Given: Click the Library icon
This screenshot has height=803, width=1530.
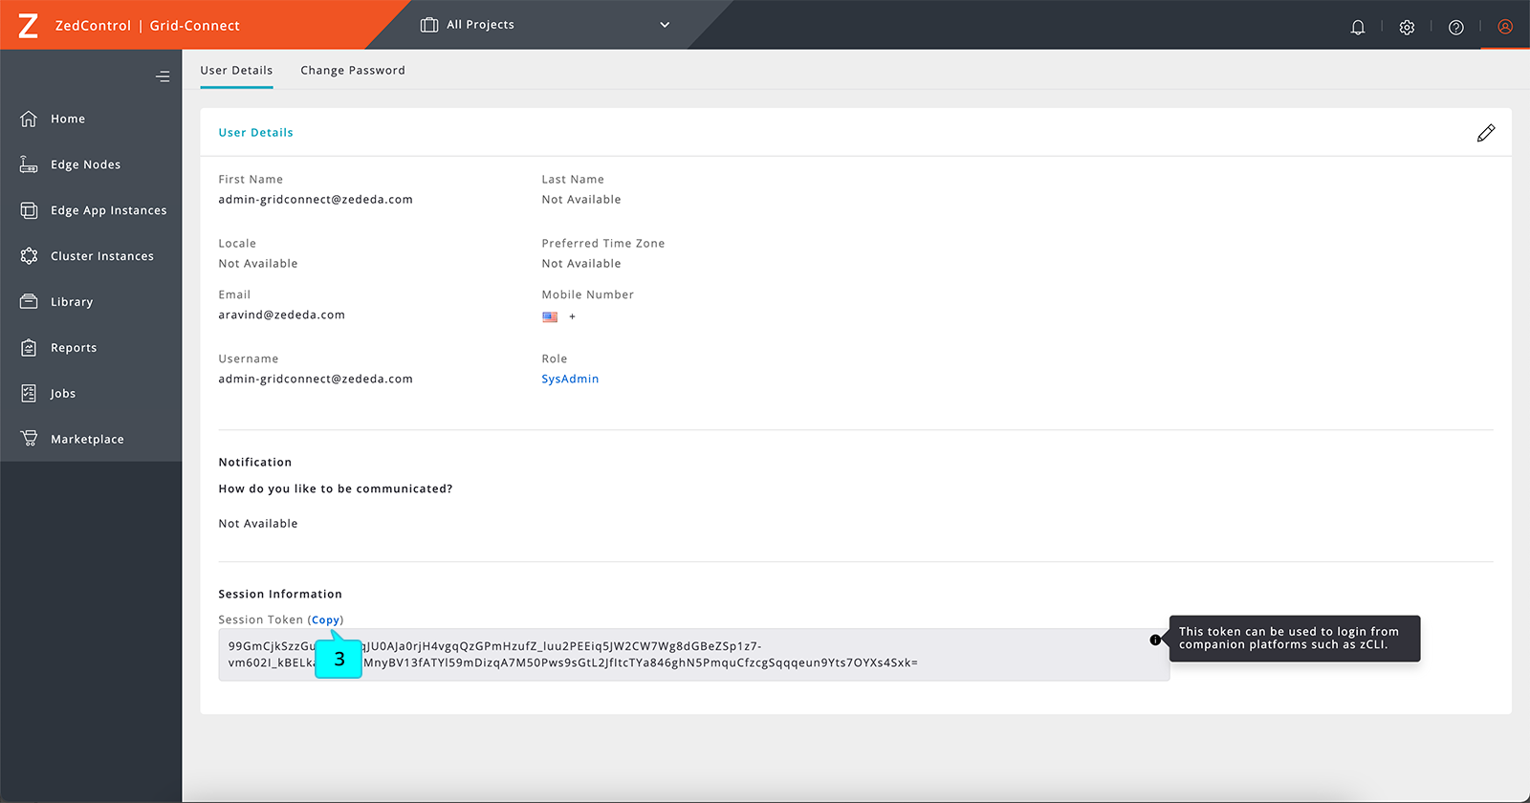Looking at the screenshot, I should pyautogui.click(x=29, y=301).
